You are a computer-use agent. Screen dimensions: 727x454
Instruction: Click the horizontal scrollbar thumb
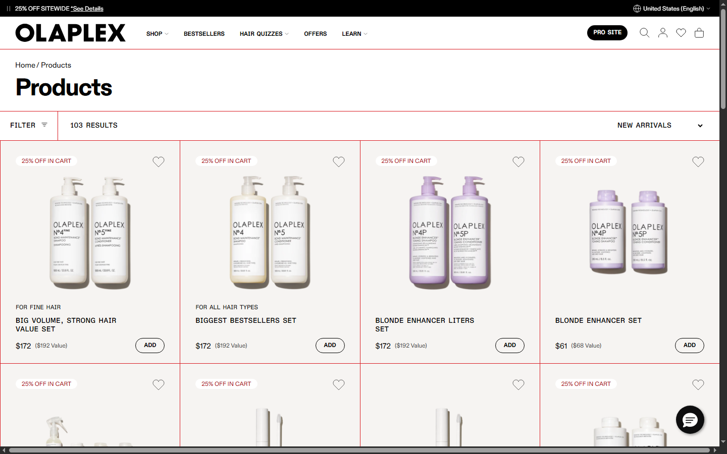(x=360, y=450)
